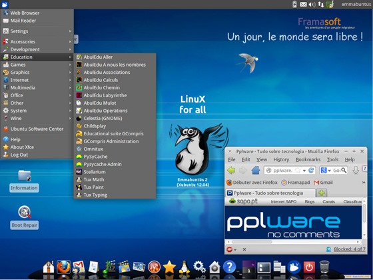Open the Gmail icon in the dock
Image resolution: width=373 pixels, height=280 pixels.
(79, 267)
